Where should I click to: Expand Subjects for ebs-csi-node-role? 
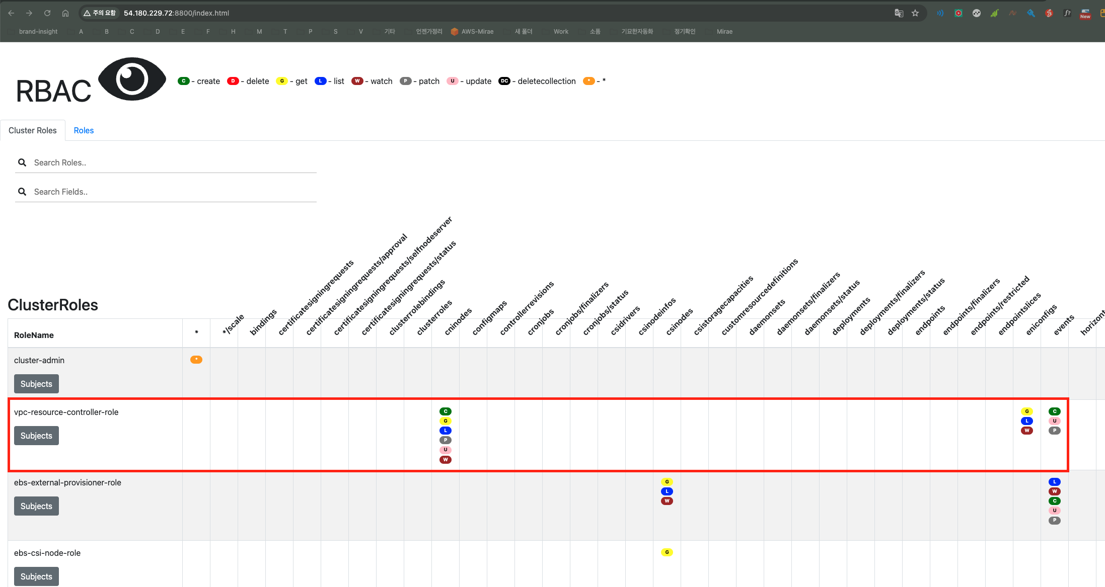point(36,576)
